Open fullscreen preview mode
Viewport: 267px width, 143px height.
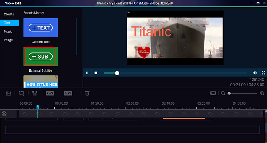click(264, 73)
